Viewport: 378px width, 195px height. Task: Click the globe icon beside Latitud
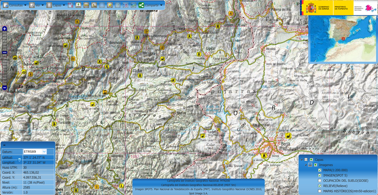tap(20, 160)
